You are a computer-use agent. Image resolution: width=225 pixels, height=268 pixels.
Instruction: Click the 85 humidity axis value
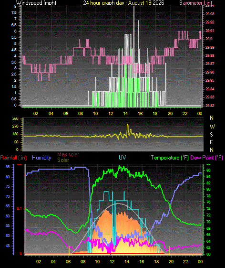(x=8, y=167)
